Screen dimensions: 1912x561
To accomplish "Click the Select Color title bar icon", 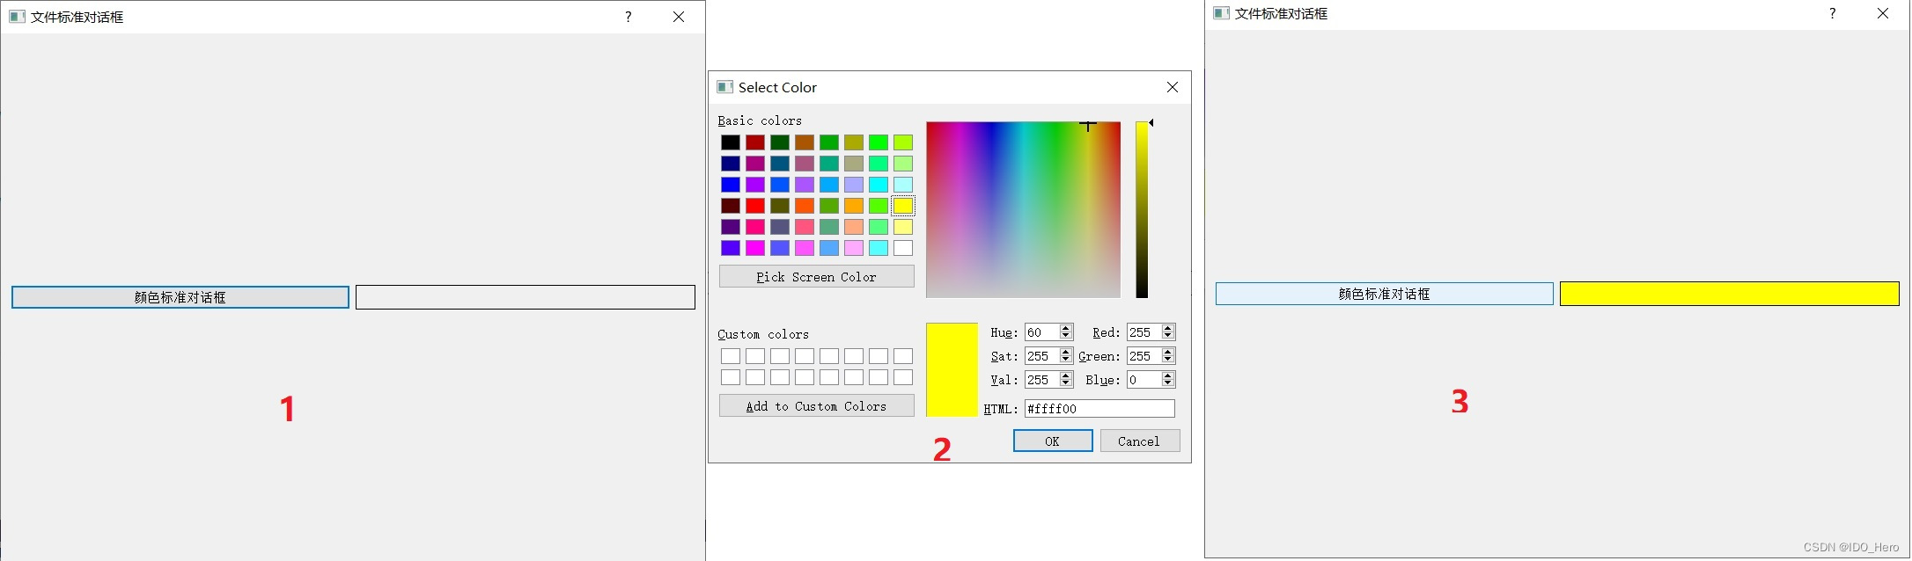I will [x=725, y=87].
